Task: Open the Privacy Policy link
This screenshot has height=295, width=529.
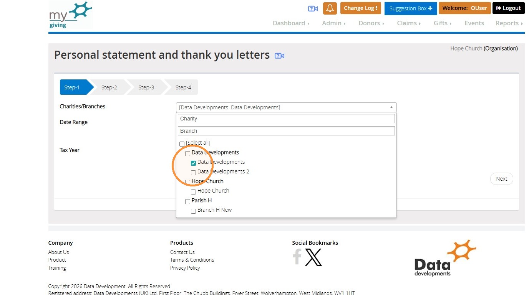Action: pyautogui.click(x=185, y=268)
